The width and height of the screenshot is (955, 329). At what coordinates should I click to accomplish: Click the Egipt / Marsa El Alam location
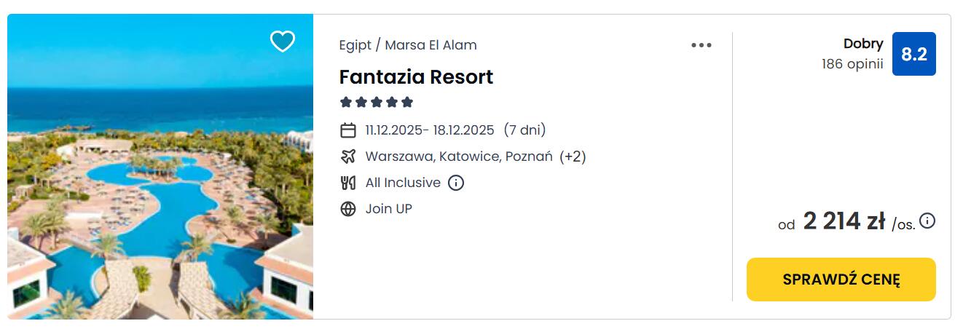(x=408, y=45)
